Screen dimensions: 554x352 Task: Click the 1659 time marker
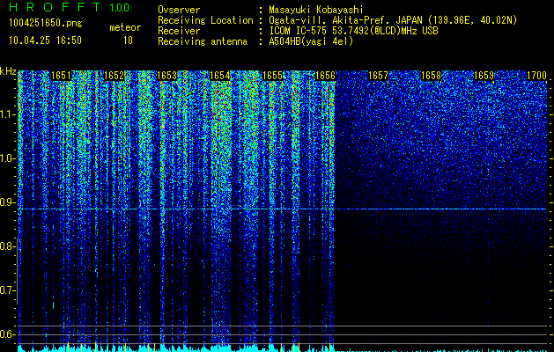[x=484, y=76]
